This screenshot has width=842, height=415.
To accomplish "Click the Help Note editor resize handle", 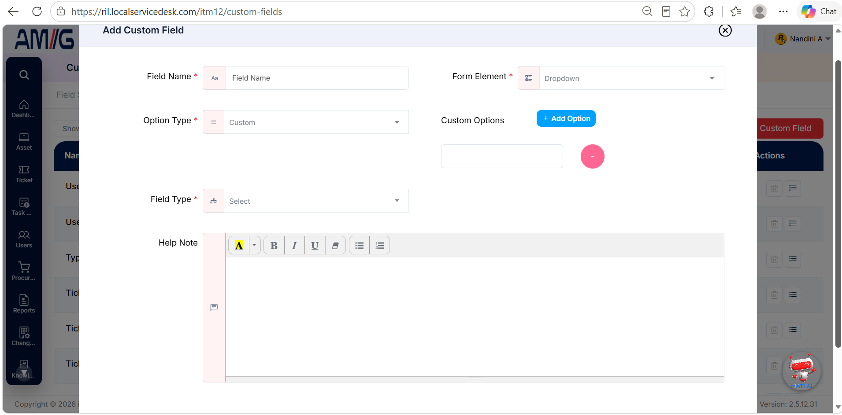I will 475,379.
